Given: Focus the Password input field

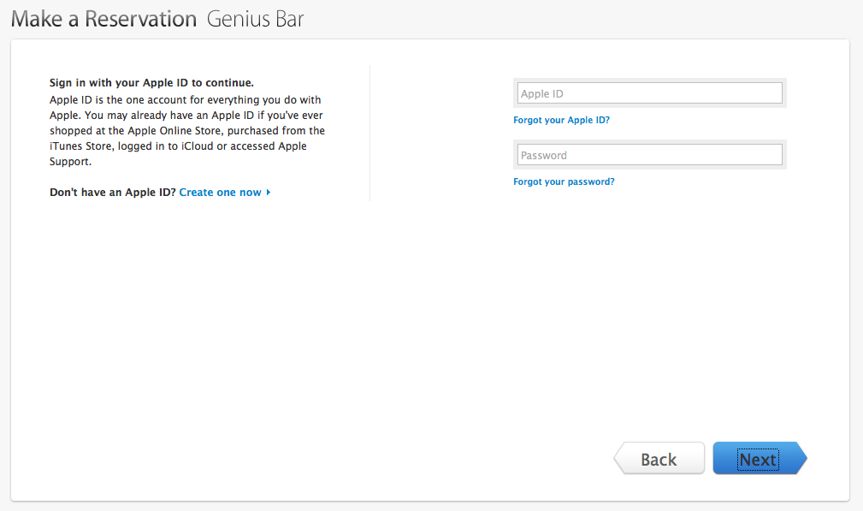Looking at the screenshot, I should (649, 155).
